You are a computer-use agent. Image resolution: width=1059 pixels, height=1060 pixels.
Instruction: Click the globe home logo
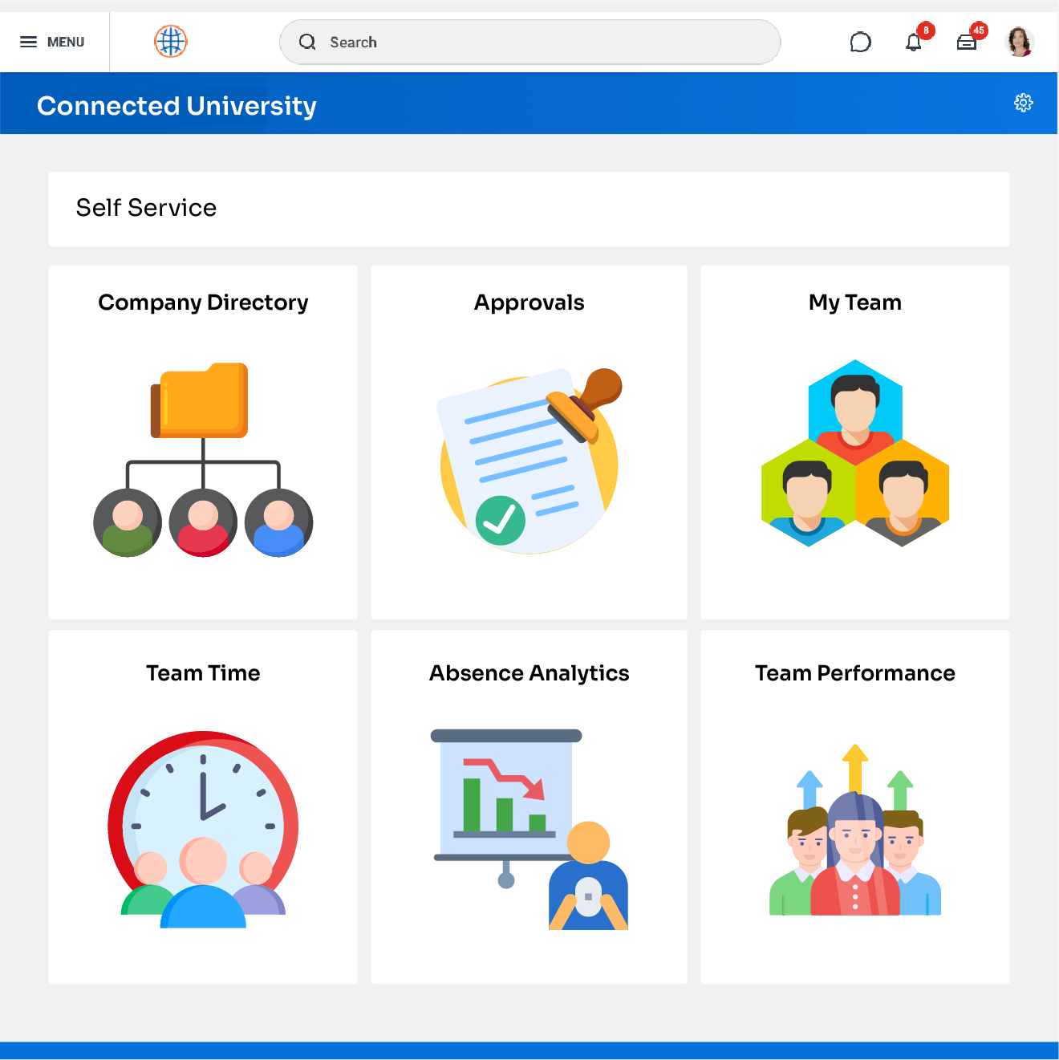click(x=170, y=42)
